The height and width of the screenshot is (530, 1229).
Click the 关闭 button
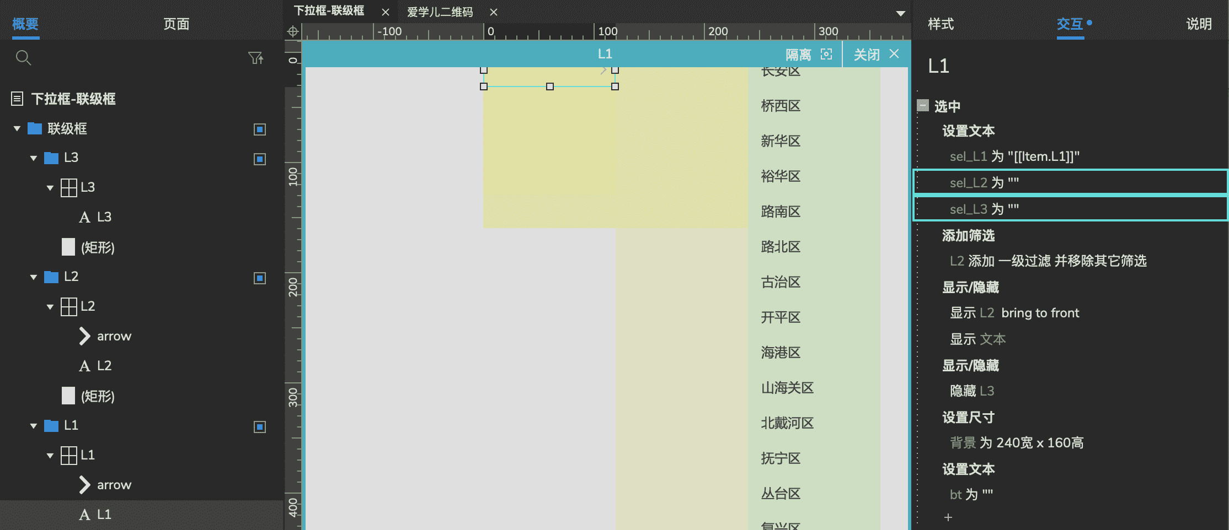[x=867, y=54]
